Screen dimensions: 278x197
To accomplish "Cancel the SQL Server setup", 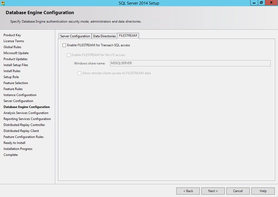I will (238, 191).
